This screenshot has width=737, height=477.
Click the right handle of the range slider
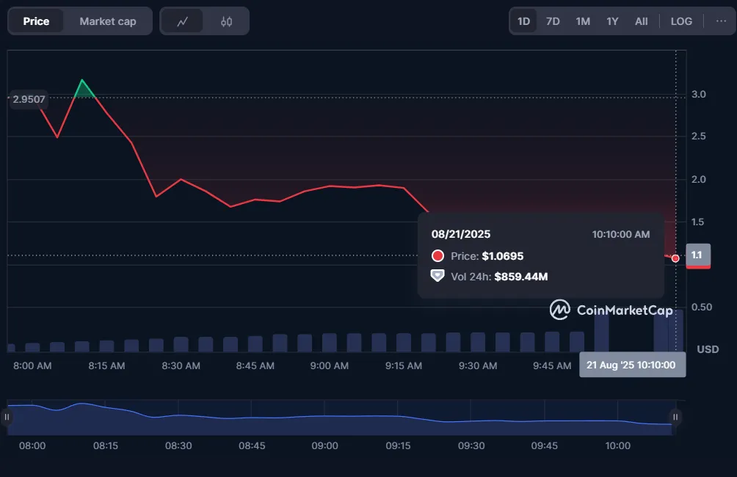(x=674, y=416)
